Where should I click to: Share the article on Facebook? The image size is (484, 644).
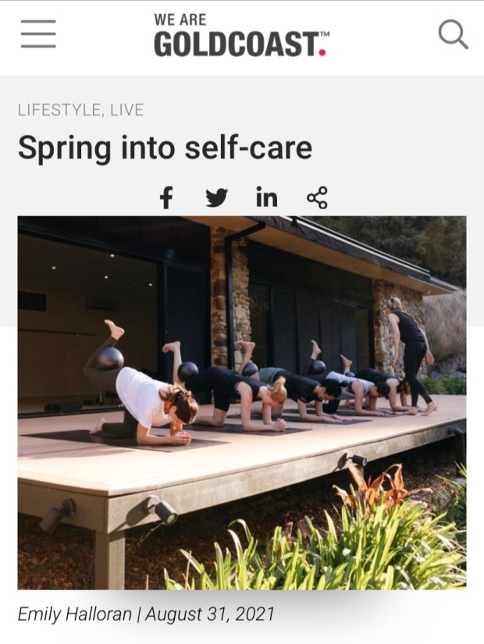166,197
